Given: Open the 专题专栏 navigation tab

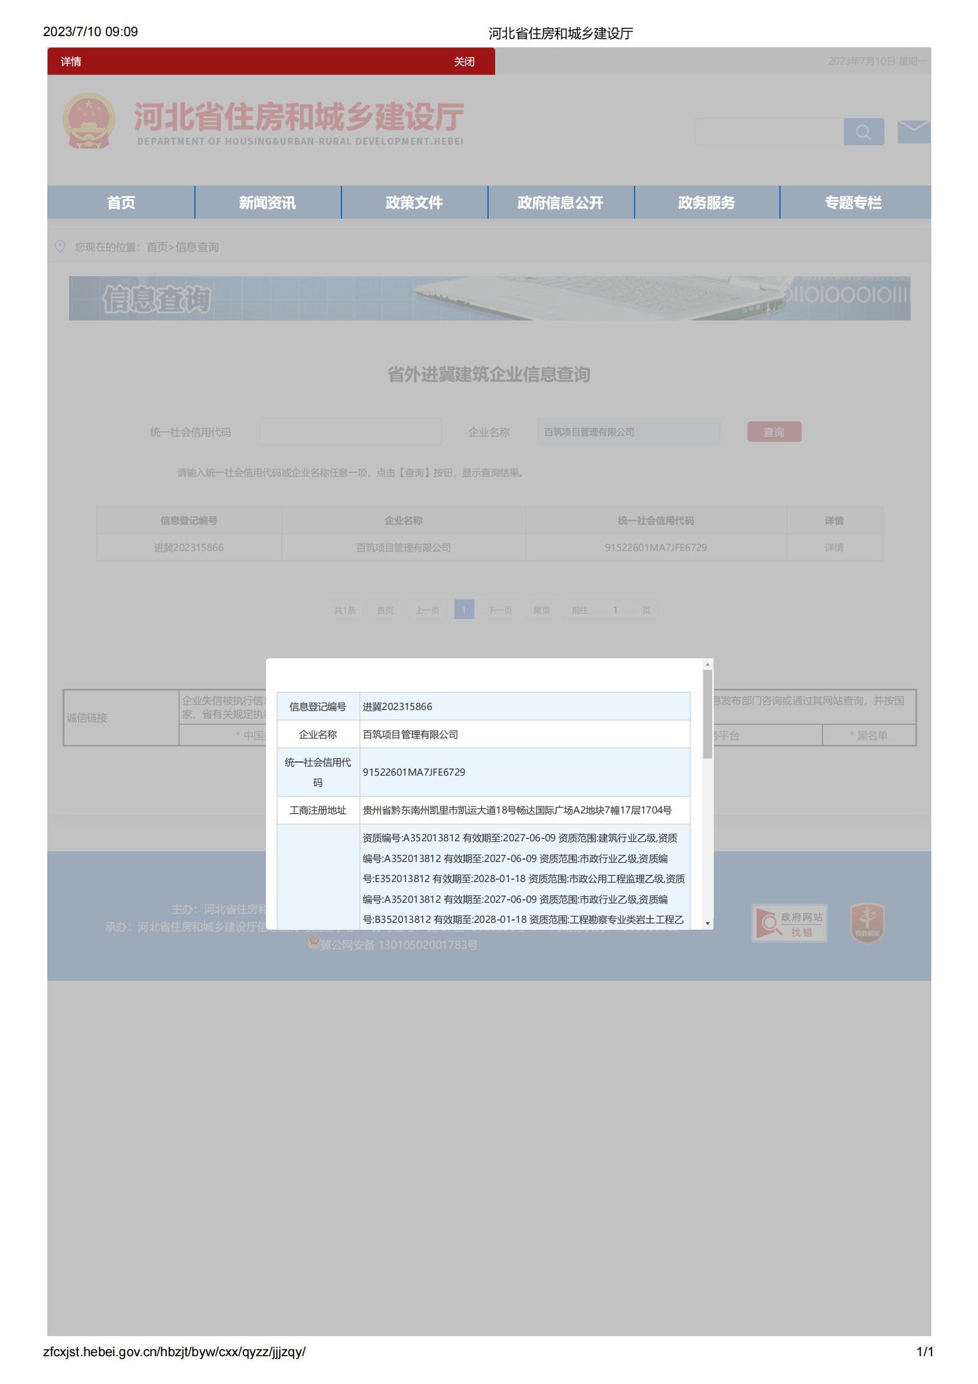Looking at the screenshot, I should 853,203.
